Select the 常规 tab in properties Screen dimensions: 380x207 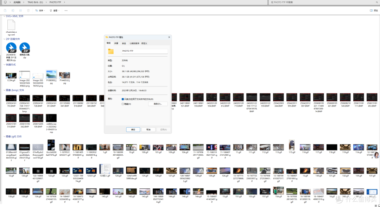point(109,43)
